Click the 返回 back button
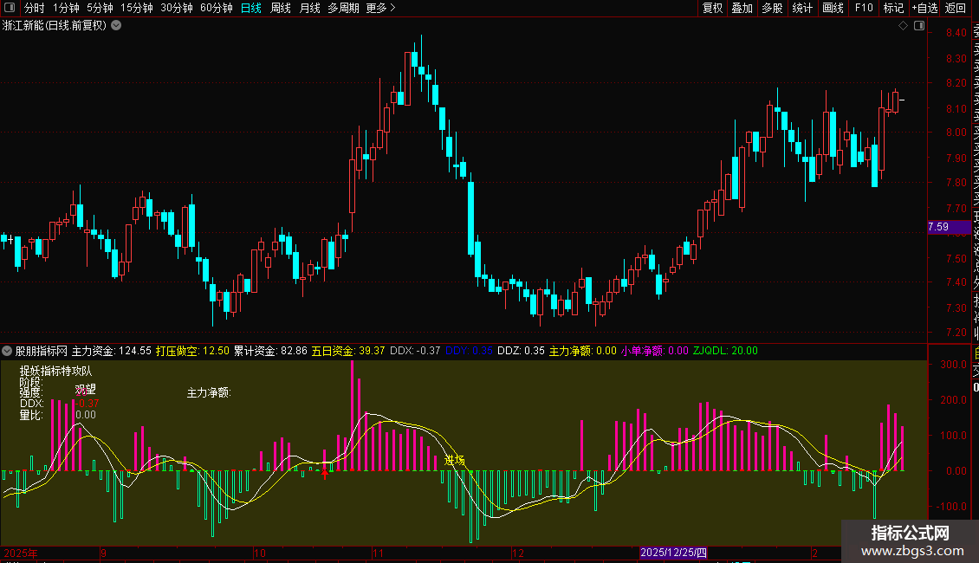 tap(956, 8)
